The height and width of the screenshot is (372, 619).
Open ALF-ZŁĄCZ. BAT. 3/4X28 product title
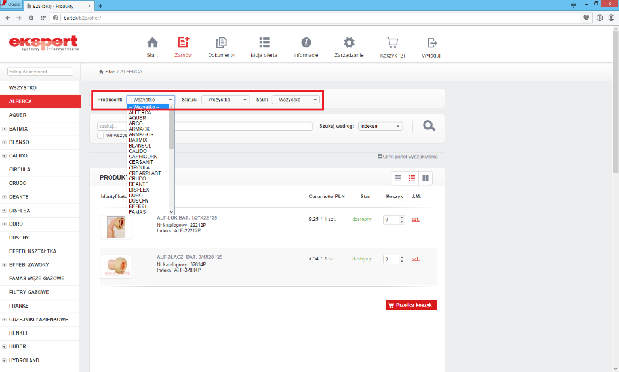tap(190, 257)
